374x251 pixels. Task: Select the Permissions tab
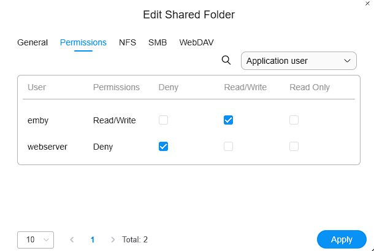pyautogui.click(x=83, y=42)
